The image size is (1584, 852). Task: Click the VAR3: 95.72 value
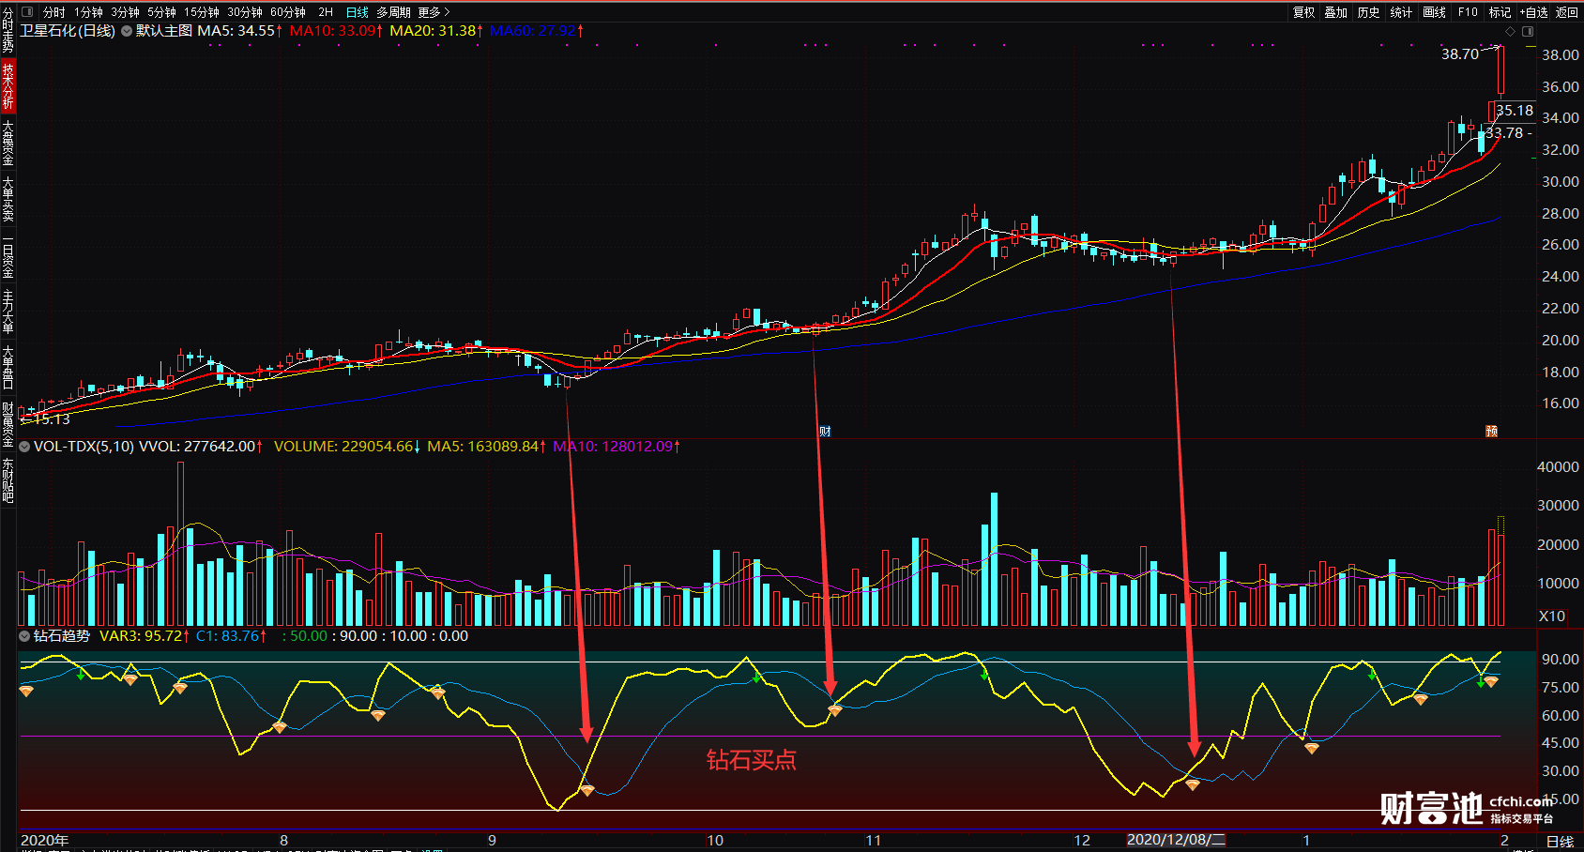coord(145,636)
